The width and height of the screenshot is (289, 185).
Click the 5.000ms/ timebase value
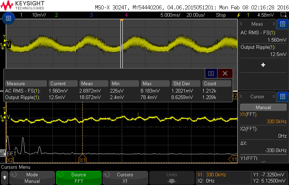[171, 15]
